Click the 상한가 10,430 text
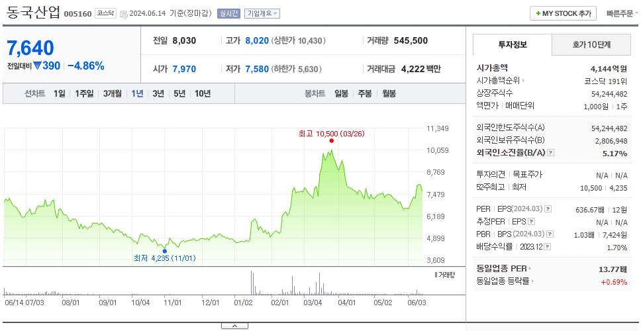The image size is (641, 331). tap(299, 41)
